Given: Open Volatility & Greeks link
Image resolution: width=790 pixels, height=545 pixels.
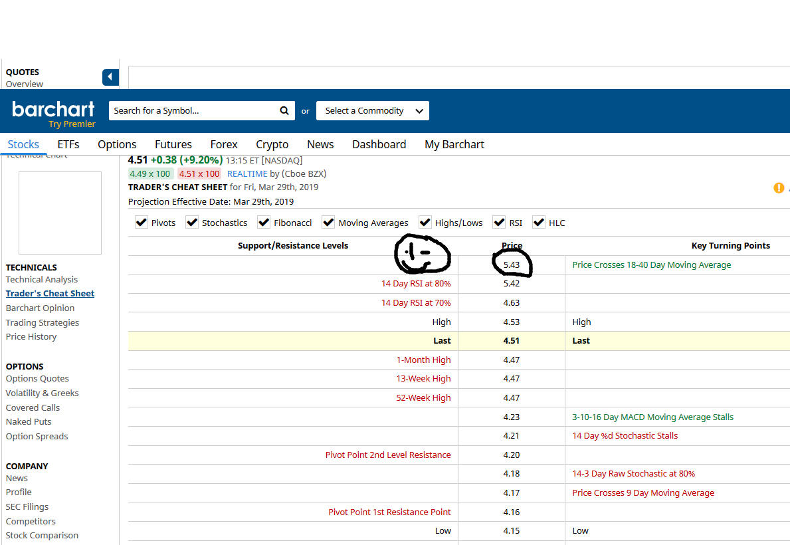Looking at the screenshot, I should [43, 393].
